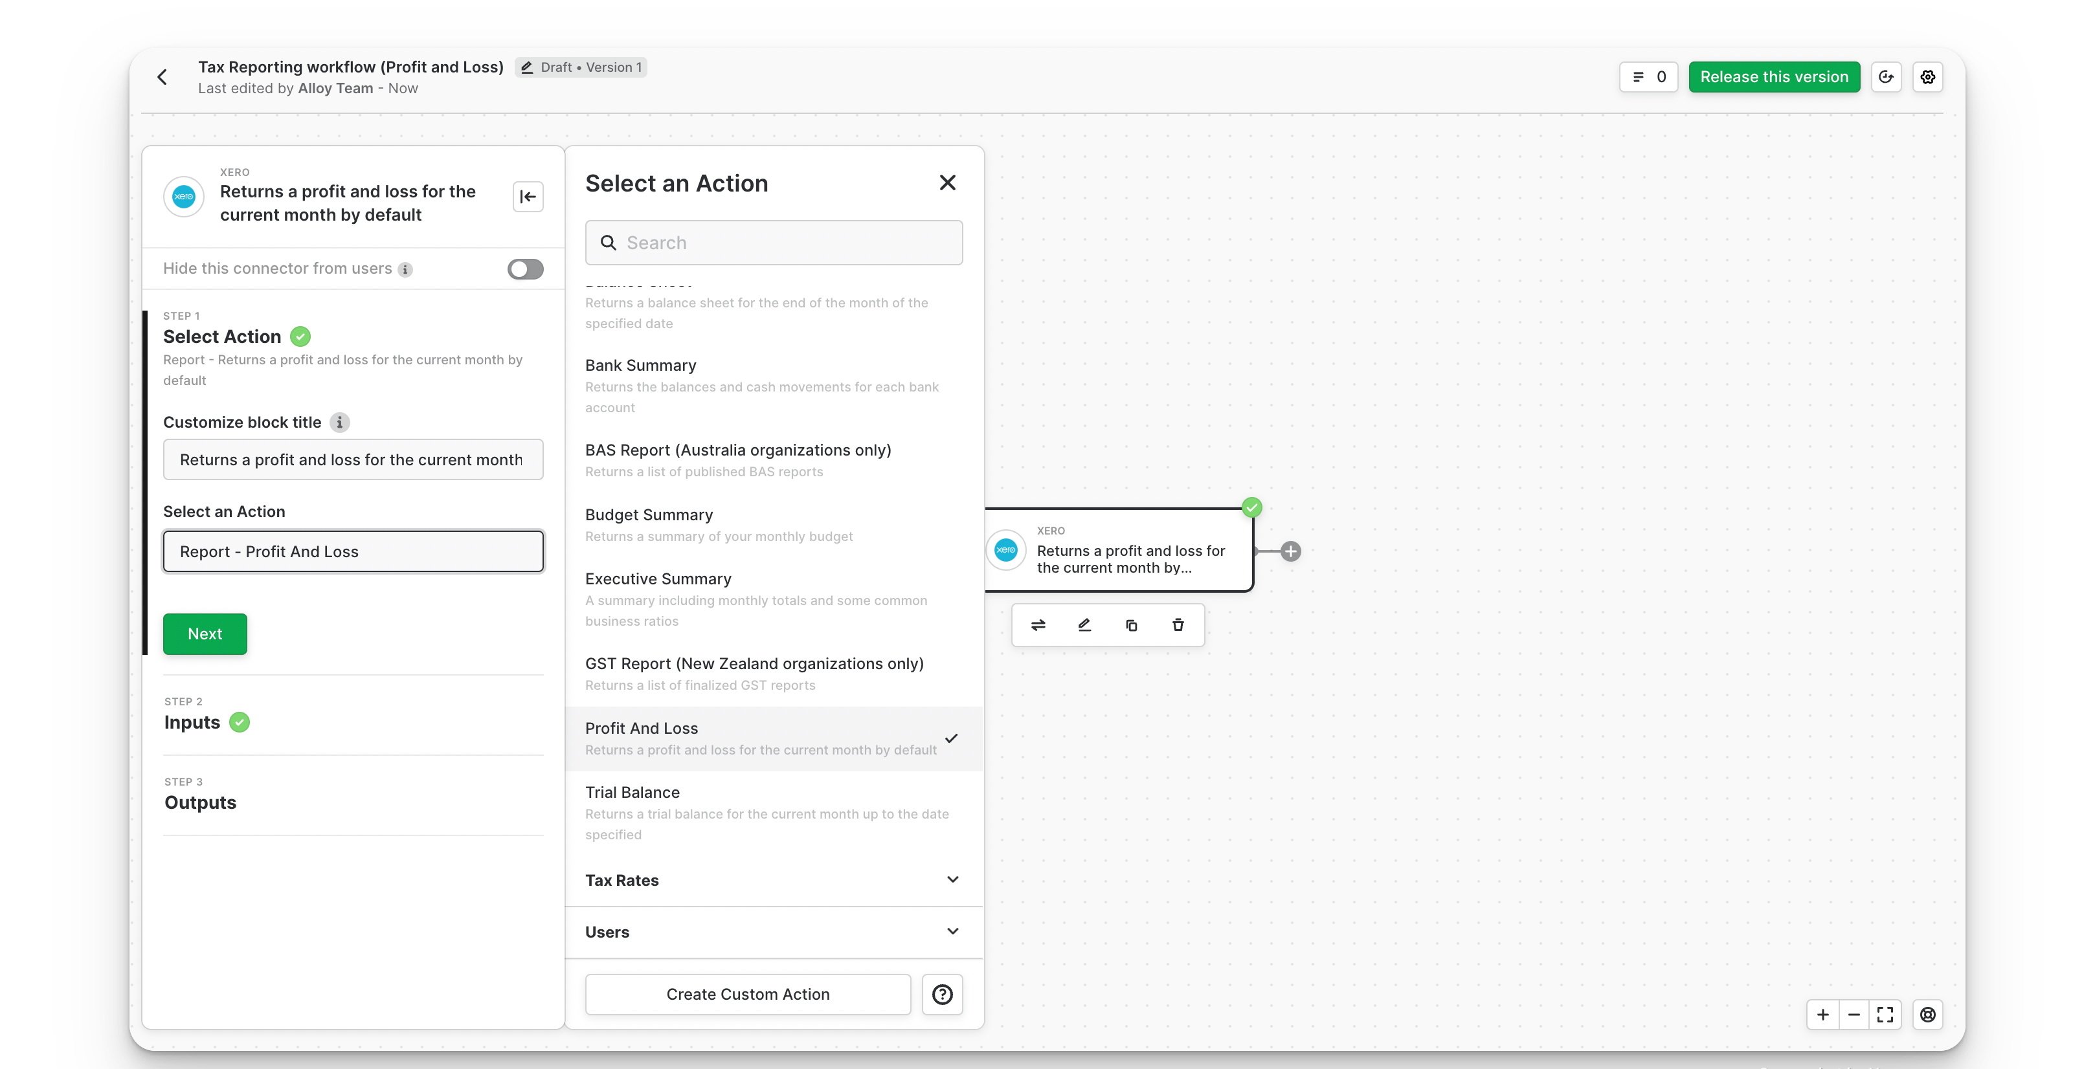Add next step with plus connector
Viewport: 2095px width, 1069px height.
[x=1291, y=551]
